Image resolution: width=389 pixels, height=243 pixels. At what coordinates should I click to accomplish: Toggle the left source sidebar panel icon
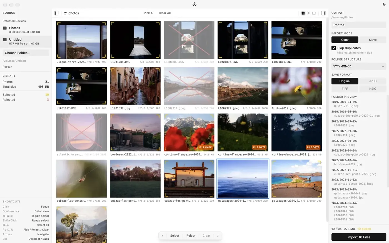[57, 13]
